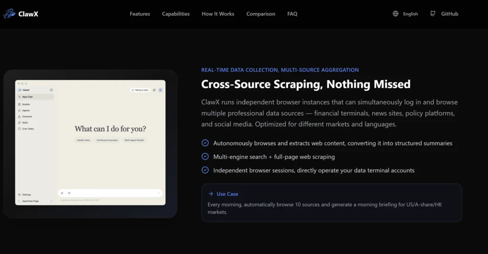Image resolution: width=488 pixels, height=254 pixels.
Task: Click the Models icon in app preview sidebar
Action: tap(19, 104)
